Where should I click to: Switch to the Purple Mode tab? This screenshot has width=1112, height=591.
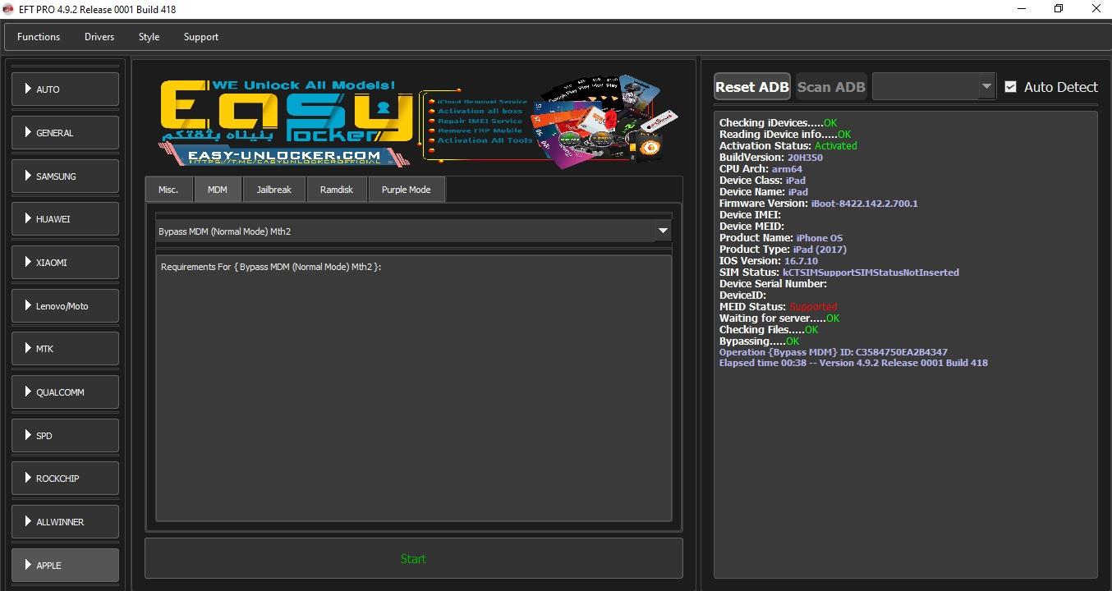point(407,190)
